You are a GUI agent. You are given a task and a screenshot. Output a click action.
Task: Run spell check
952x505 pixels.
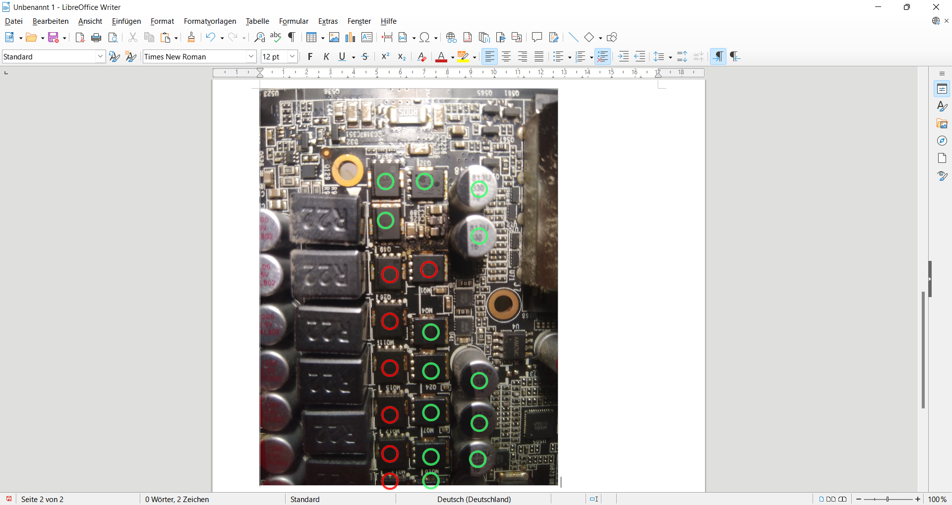276,37
